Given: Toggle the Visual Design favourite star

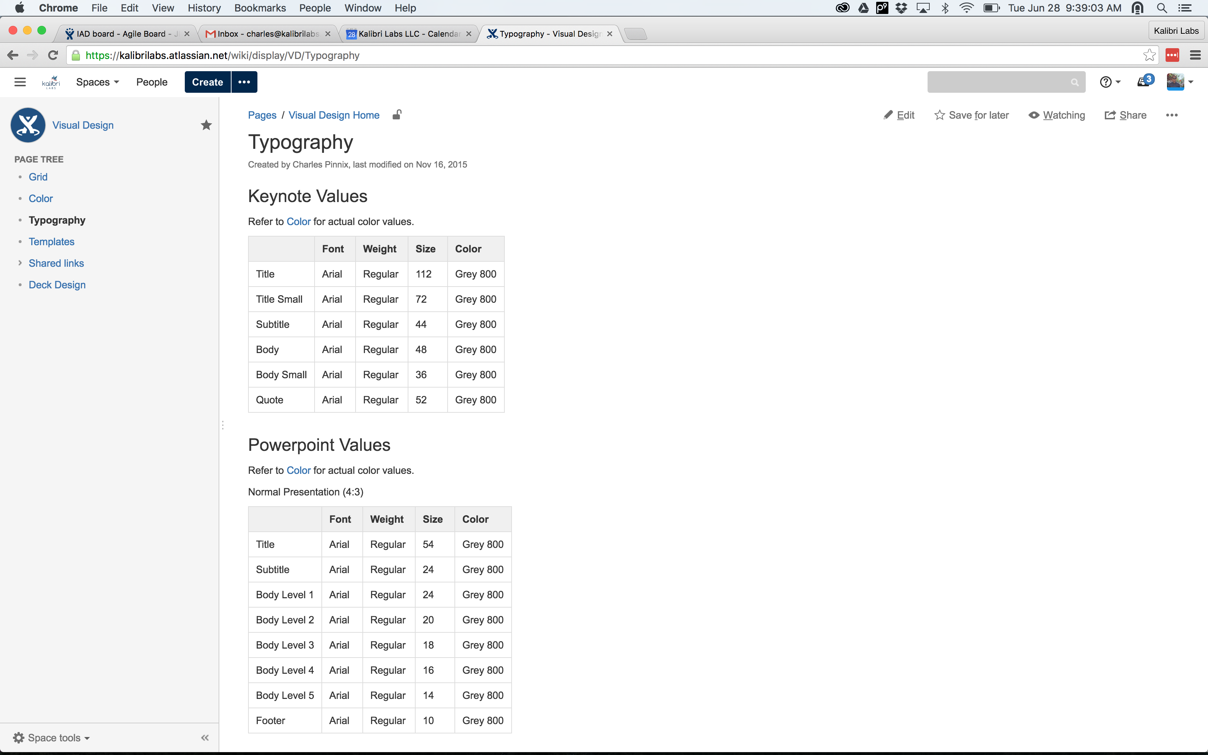Looking at the screenshot, I should coord(206,125).
